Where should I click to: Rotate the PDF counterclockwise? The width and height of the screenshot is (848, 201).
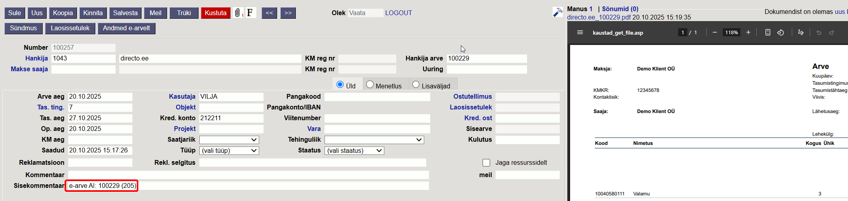(x=781, y=33)
